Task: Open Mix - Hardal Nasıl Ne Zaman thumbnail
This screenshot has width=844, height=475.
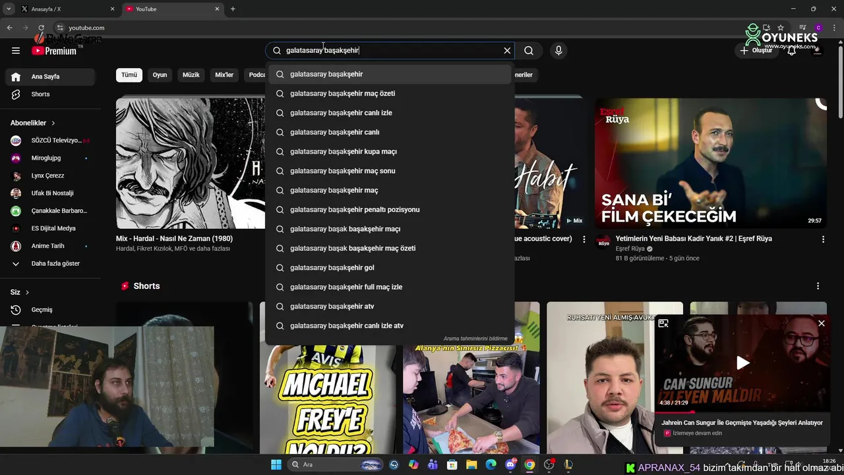Action: [191, 163]
